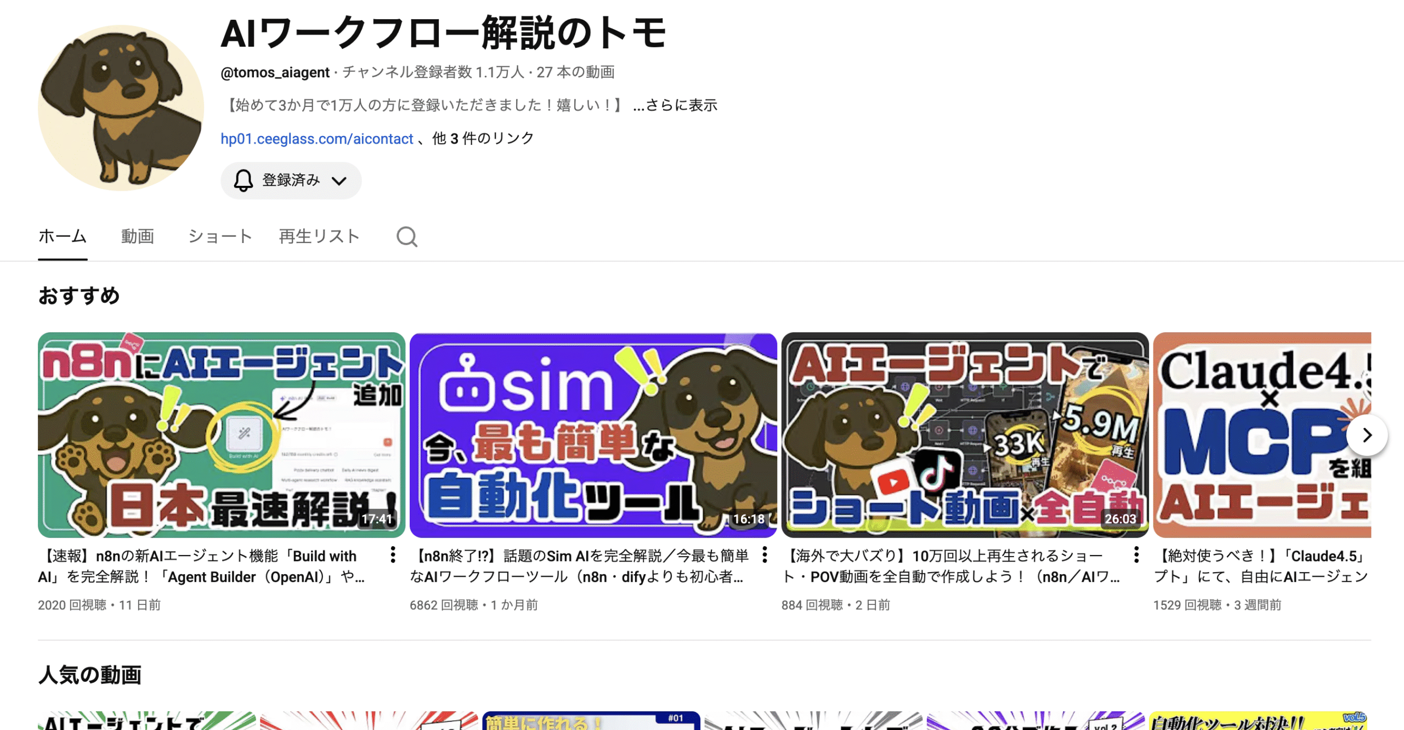Viewport: 1404px width, 730px height.
Task: Go to the ホーム tab
Action: click(63, 237)
